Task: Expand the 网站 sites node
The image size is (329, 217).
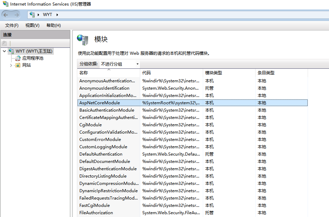Action: pyautogui.click(x=11, y=65)
